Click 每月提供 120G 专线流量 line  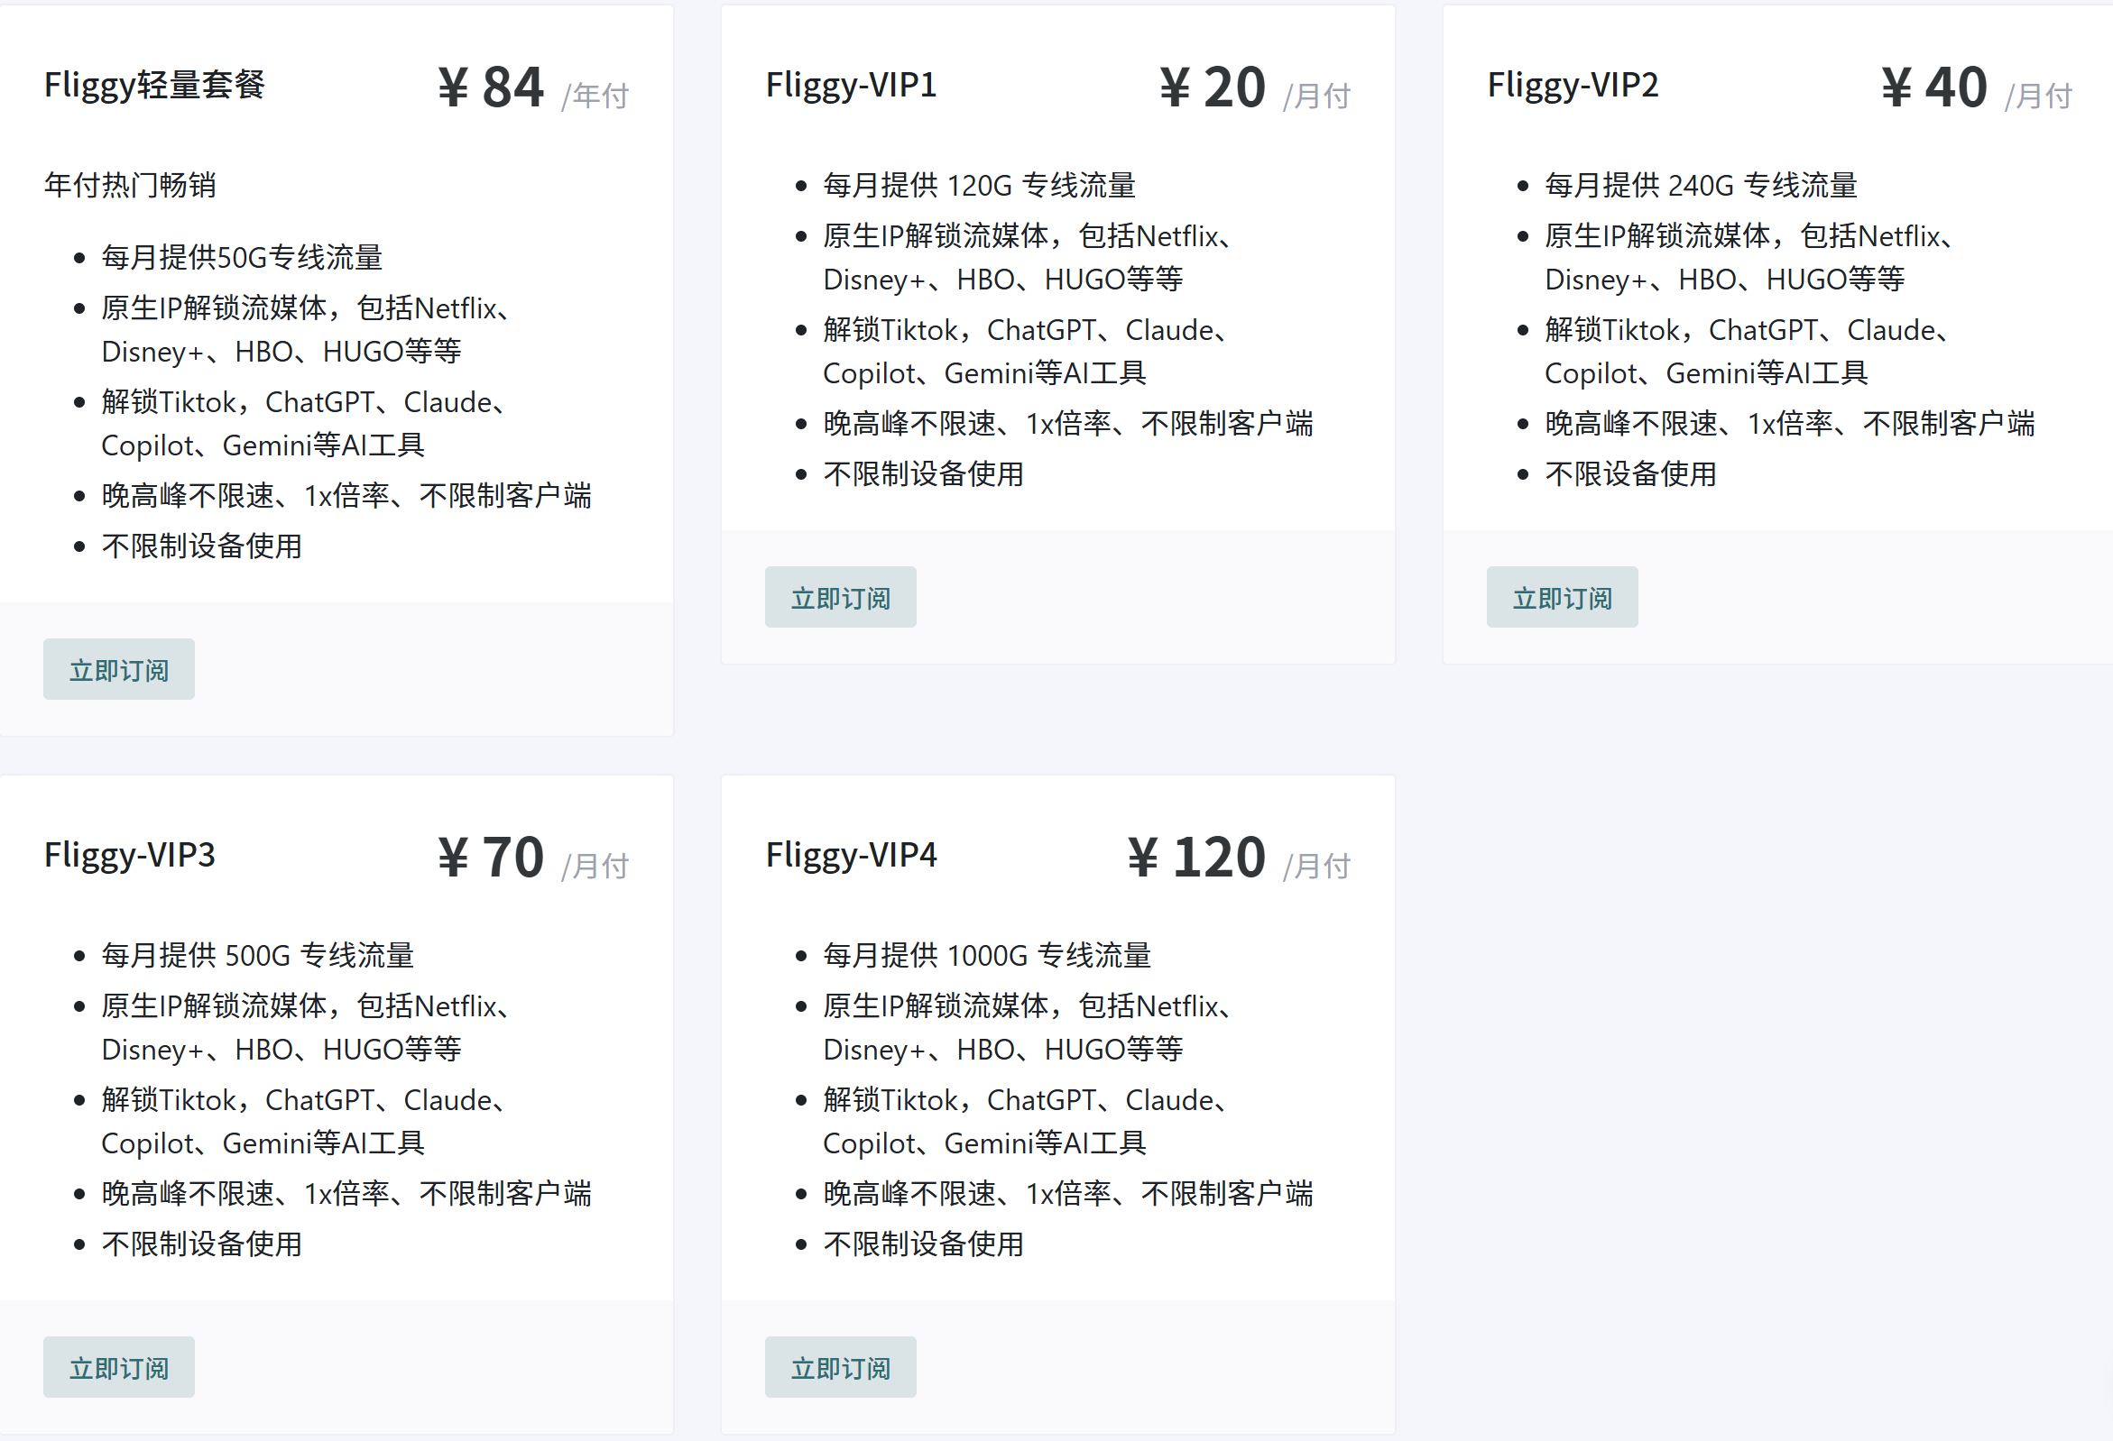click(x=979, y=186)
